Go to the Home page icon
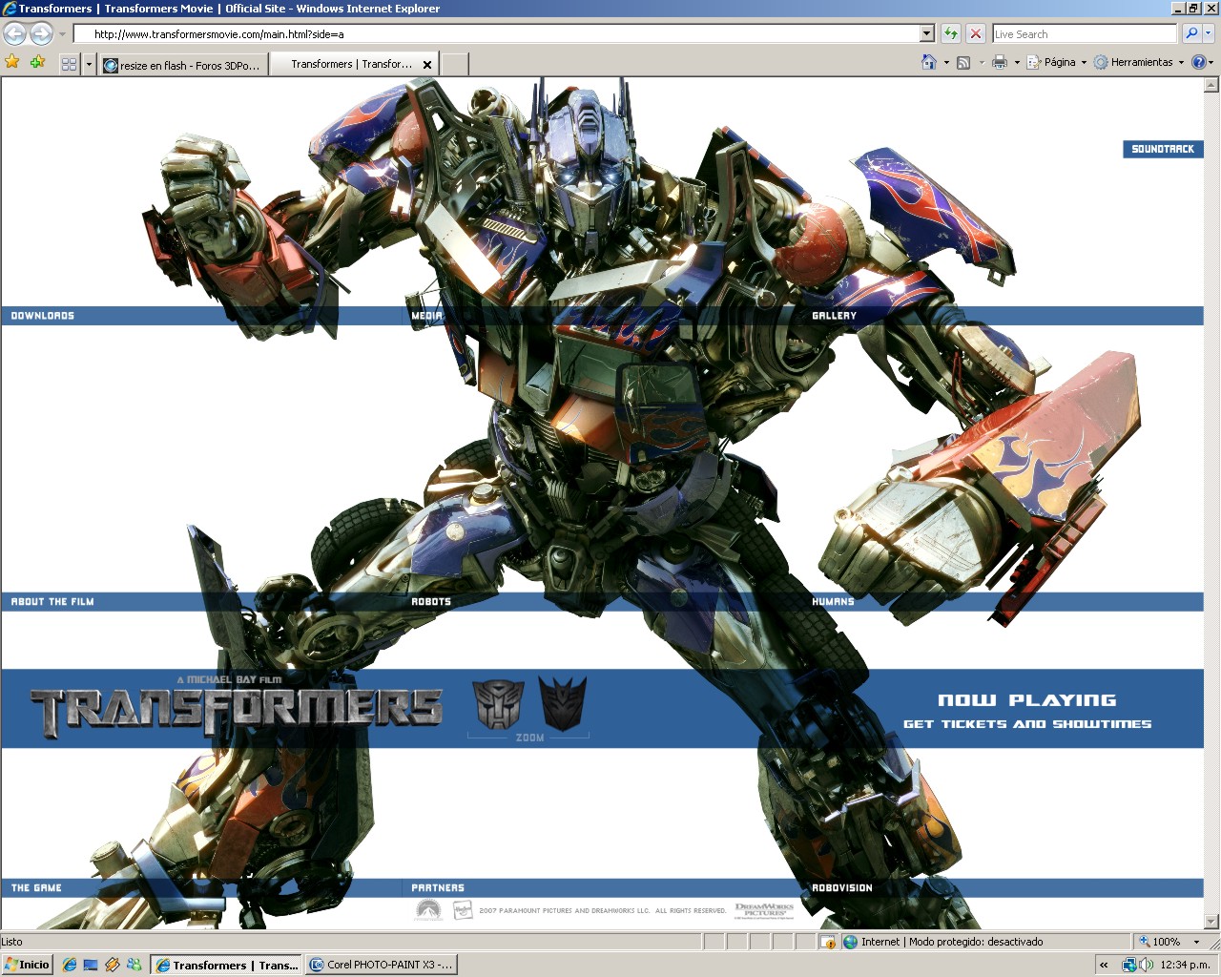1221x977 pixels. (x=929, y=62)
